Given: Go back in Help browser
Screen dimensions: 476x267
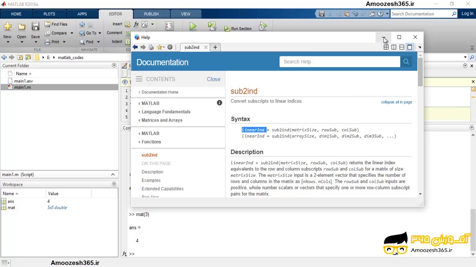Looking at the screenshot, I should pos(135,47).
